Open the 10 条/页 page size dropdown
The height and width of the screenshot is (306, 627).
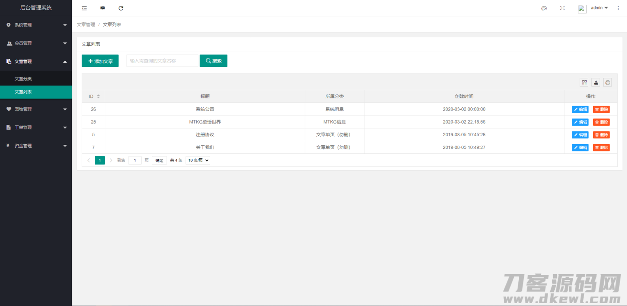pyautogui.click(x=198, y=160)
